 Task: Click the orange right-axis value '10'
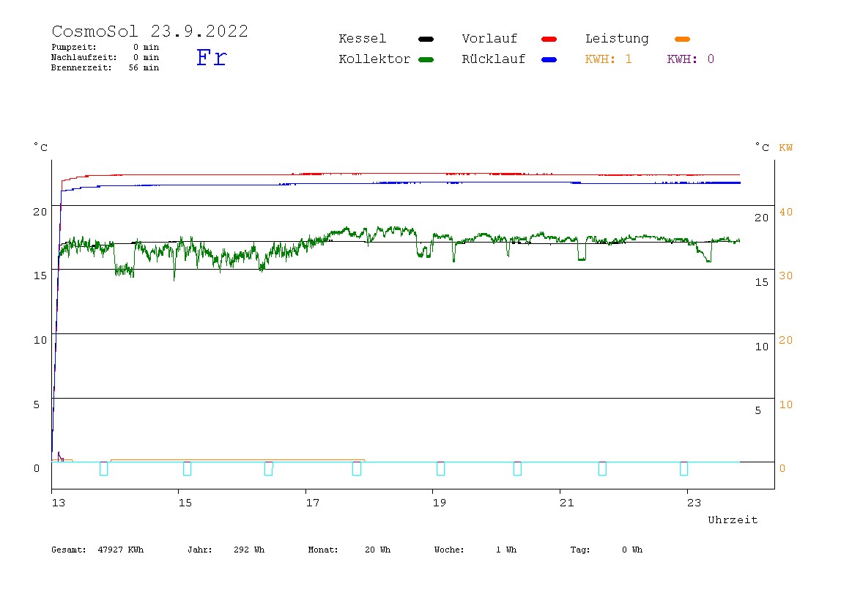coord(786,404)
